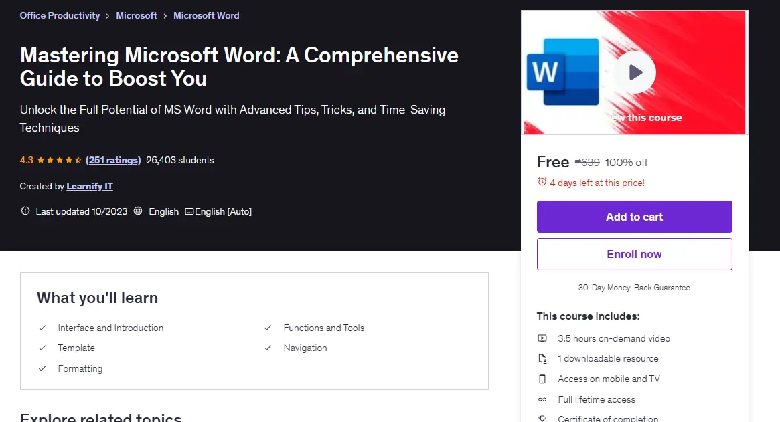Click the Formatting learning item
780x422 pixels.
tap(80, 368)
